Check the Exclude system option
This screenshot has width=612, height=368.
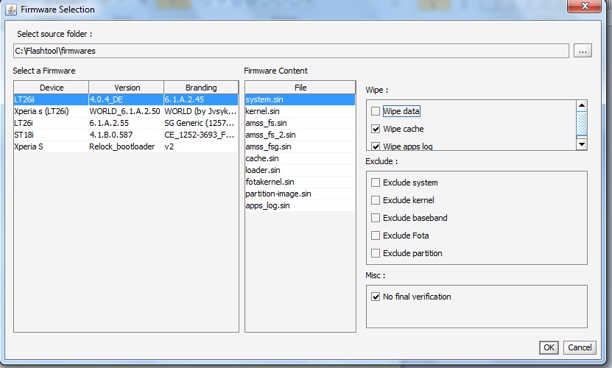[376, 183]
